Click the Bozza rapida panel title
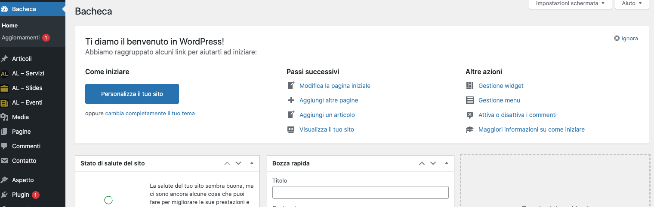Screen dimensions: 654x207 [x=291, y=163]
